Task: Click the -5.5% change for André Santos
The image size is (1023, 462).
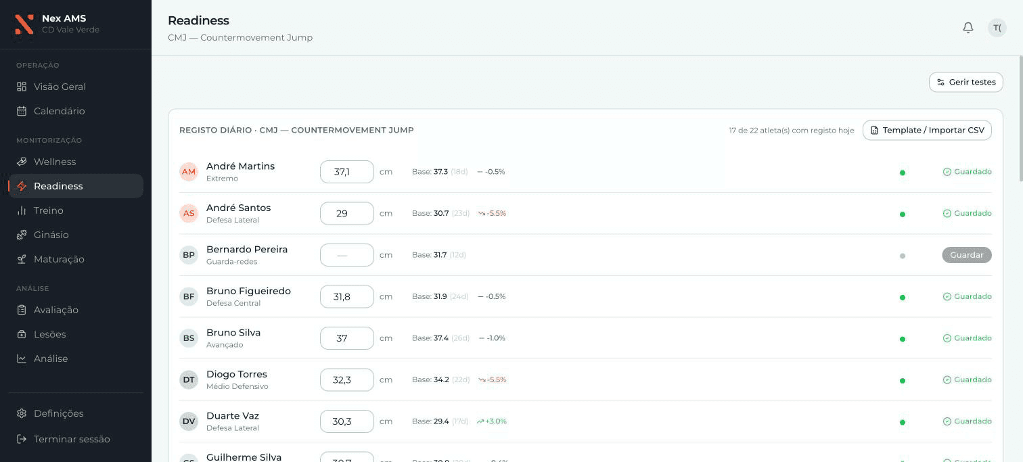Action: (x=492, y=213)
